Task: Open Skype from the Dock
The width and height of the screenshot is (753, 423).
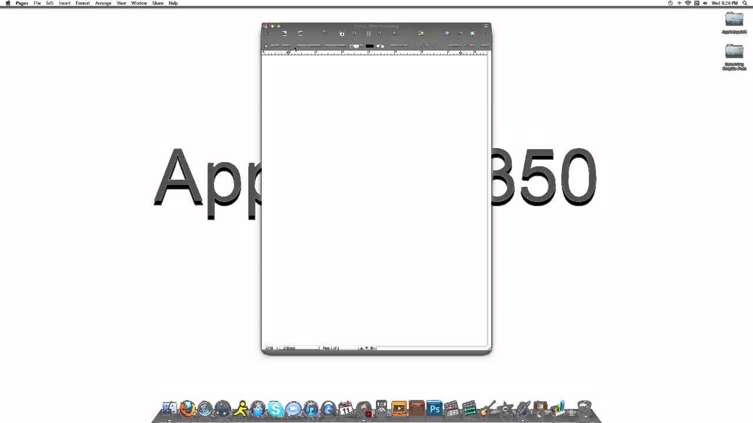Action: click(x=275, y=408)
